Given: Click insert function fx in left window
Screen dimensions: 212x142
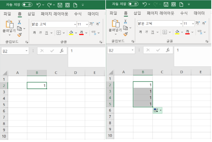Looking at the screenshot, I should pyautogui.click(x=62, y=51).
